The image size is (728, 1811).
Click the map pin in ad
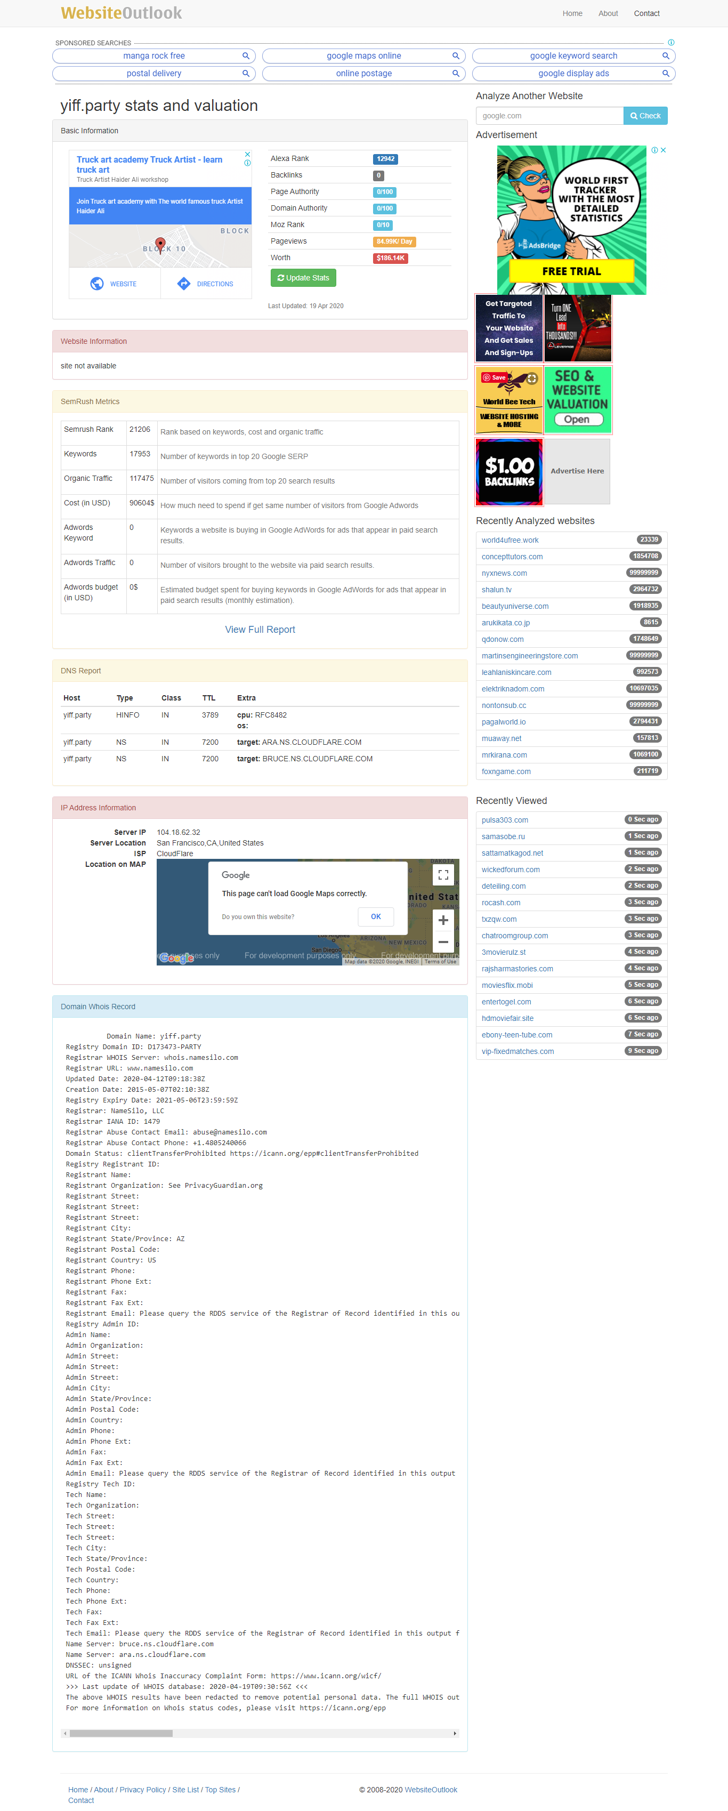tap(160, 244)
